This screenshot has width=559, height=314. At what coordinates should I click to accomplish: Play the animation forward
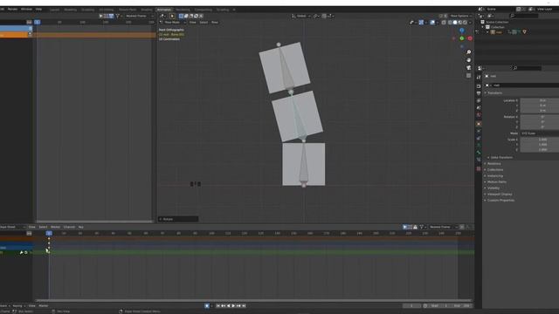[234, 306]
